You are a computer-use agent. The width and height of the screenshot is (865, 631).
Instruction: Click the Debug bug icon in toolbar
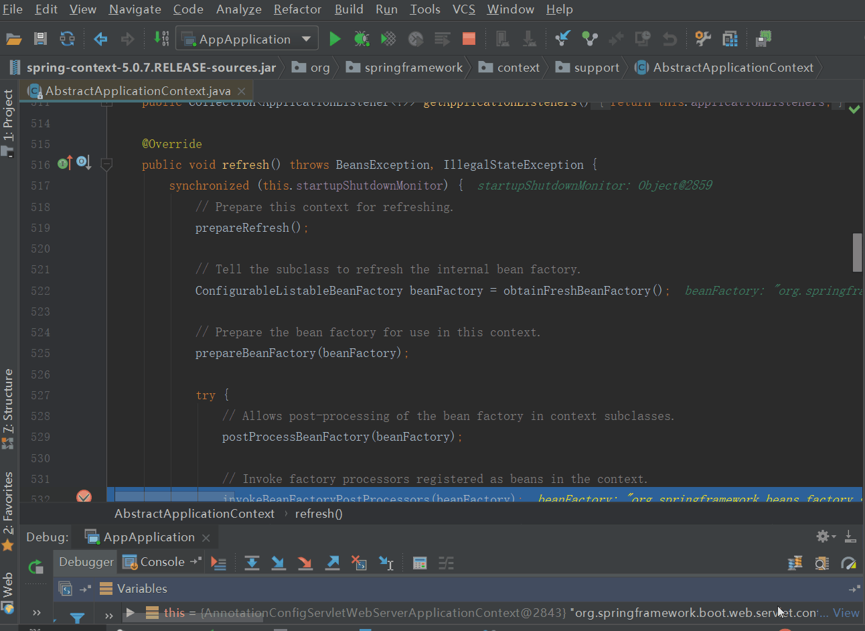(x=362, y=39)
